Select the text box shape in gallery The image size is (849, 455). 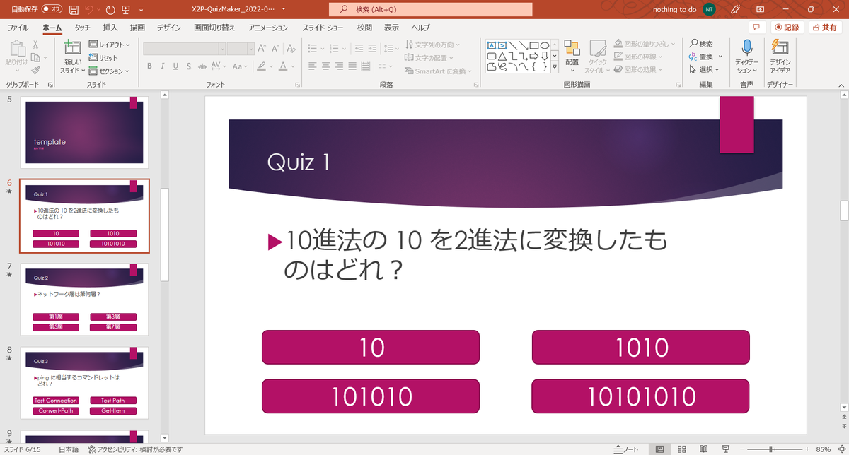[x=492, y=45]
